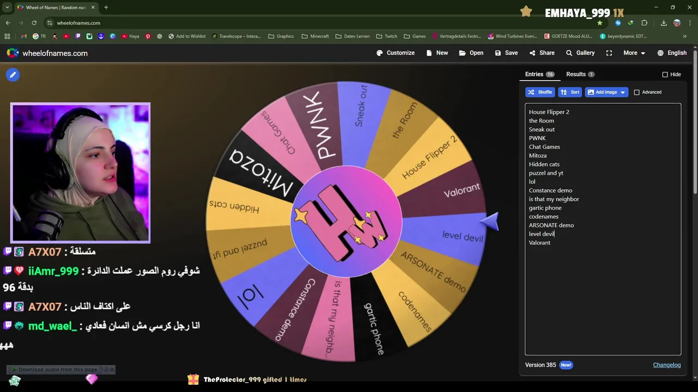This screenshot has width=698, height=392.
Task: Open the Shazam extension icon
Action: [x=618, y=23]
